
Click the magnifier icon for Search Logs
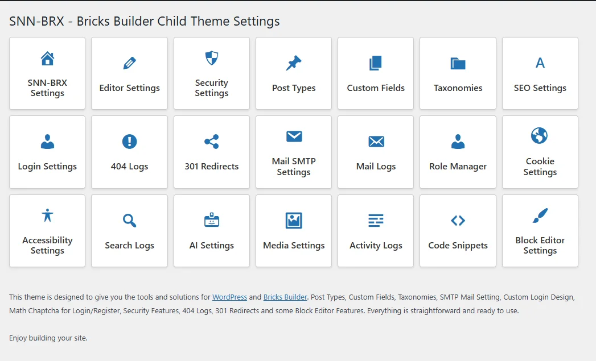[x=129, y=221]
